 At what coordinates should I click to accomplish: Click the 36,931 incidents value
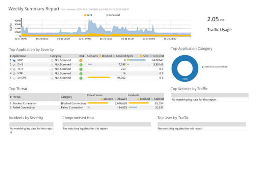point(159,108)
